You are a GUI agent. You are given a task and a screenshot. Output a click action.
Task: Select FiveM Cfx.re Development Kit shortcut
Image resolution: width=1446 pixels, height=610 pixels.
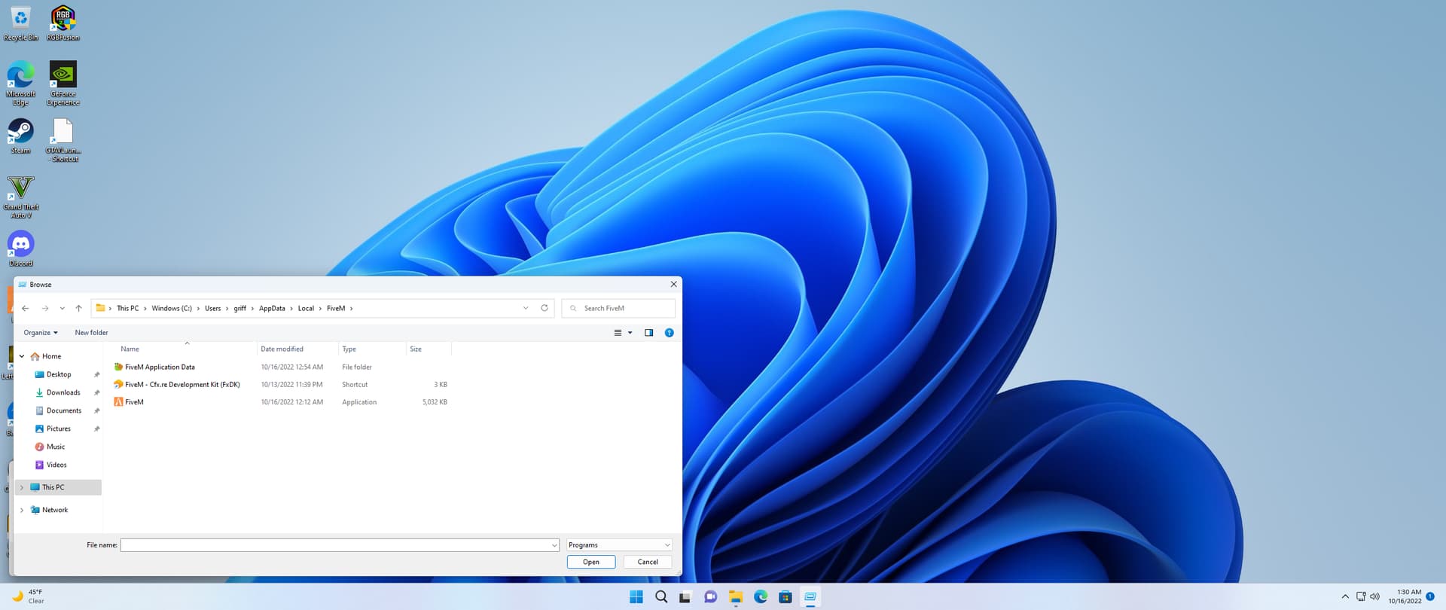(182, 385)
